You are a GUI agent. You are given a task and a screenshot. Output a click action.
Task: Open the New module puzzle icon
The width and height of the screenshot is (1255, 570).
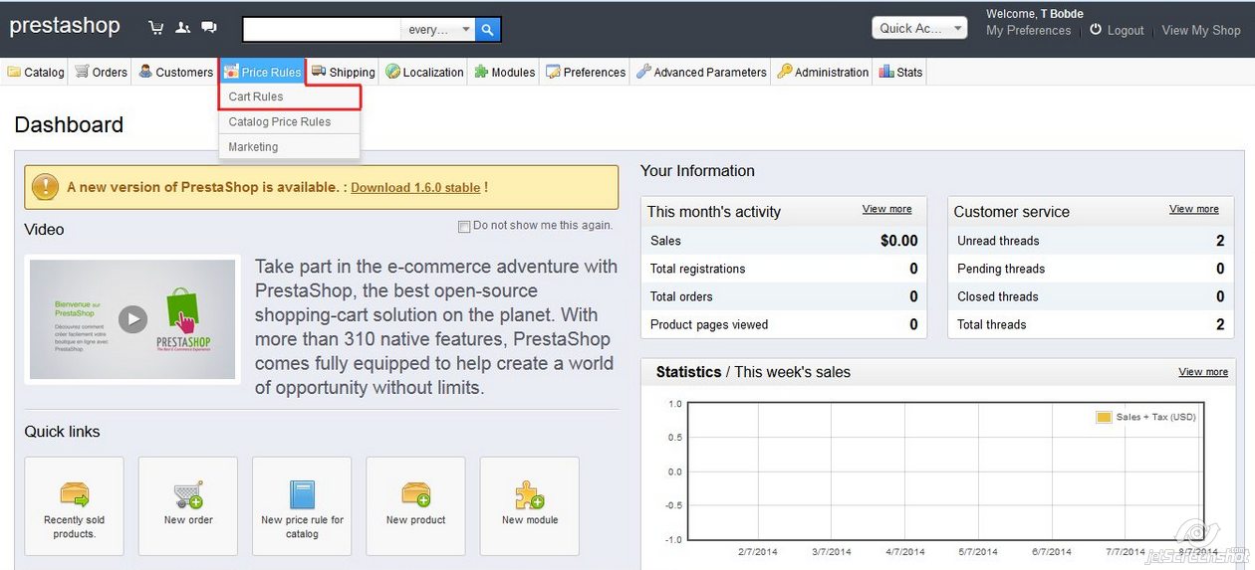pyautogui.click(x=529, y=494)
